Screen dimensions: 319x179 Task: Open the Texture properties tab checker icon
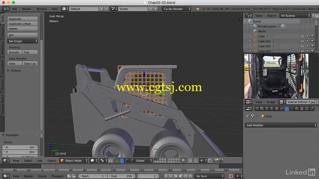coord(302,109)
